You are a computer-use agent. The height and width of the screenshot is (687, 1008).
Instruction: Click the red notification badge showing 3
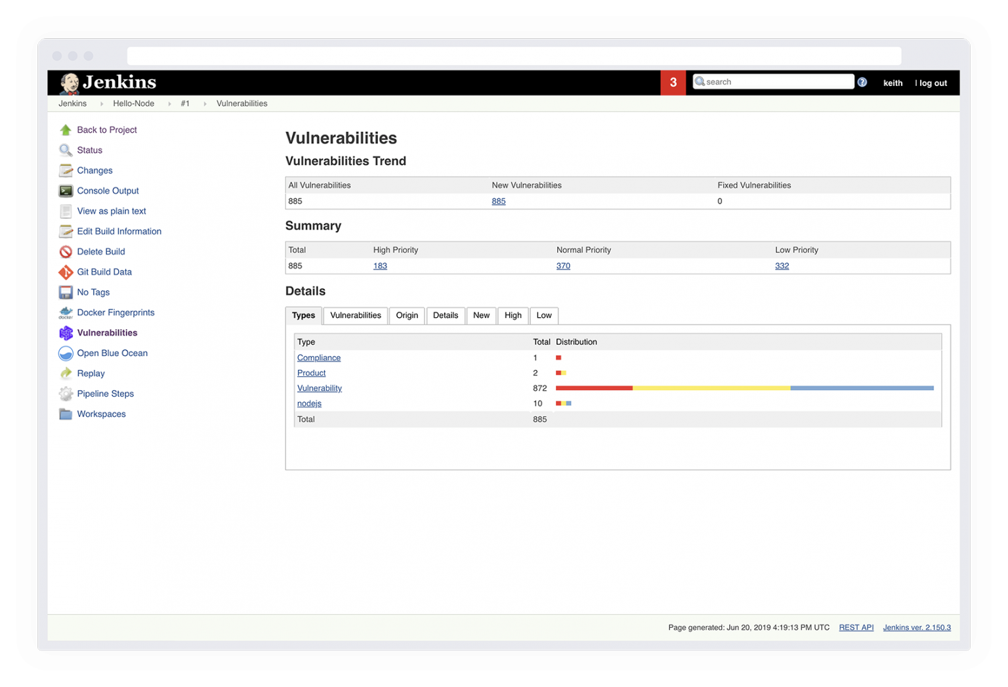click(x=673, y=82)
